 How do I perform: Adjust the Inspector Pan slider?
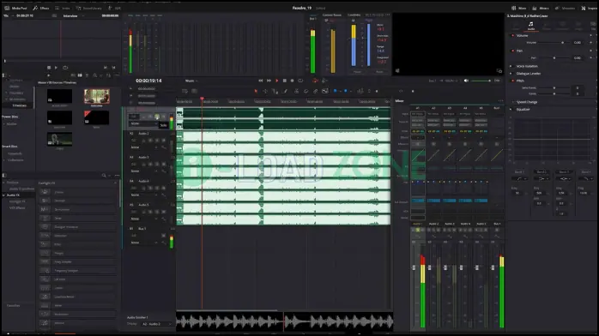click(554, 58)
